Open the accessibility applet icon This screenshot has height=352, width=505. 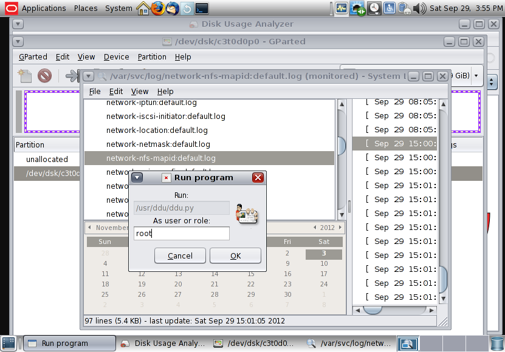coord(389,8)
